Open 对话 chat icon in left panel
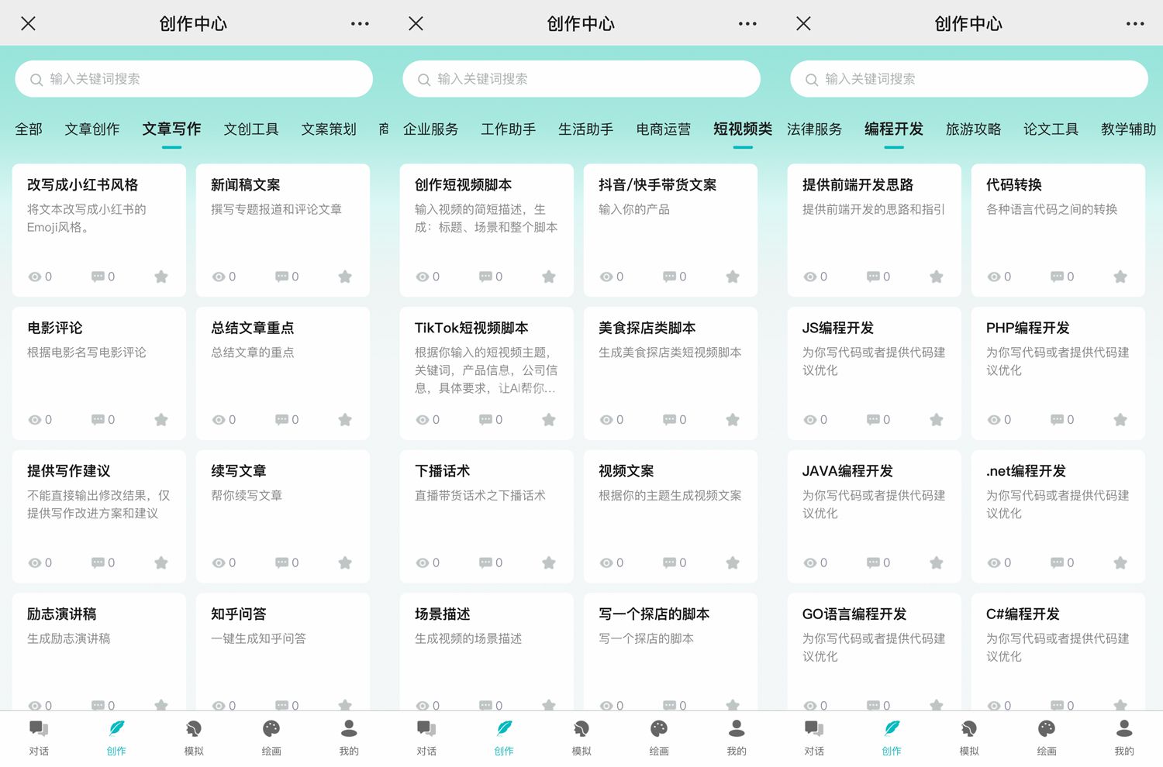This screenshot has height=767, width=1163. pos(39,729)
